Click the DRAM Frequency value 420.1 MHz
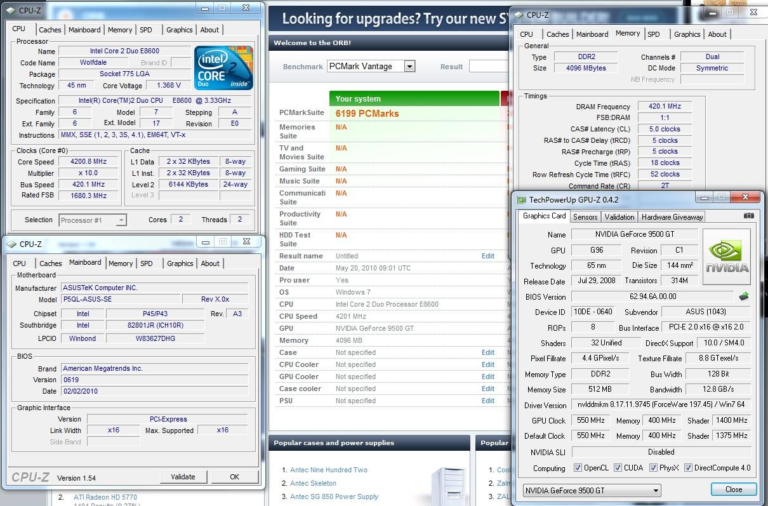768x506 pixels. (665, 107)
